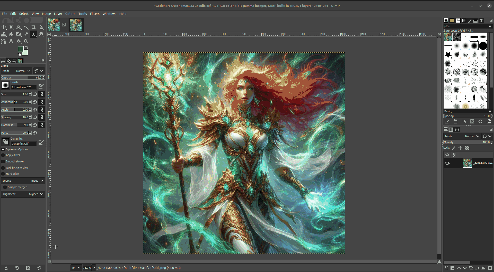Toggle visibility of the _42aa1365 layer
This screenshot has height=272, width=494.
point(447,163)
